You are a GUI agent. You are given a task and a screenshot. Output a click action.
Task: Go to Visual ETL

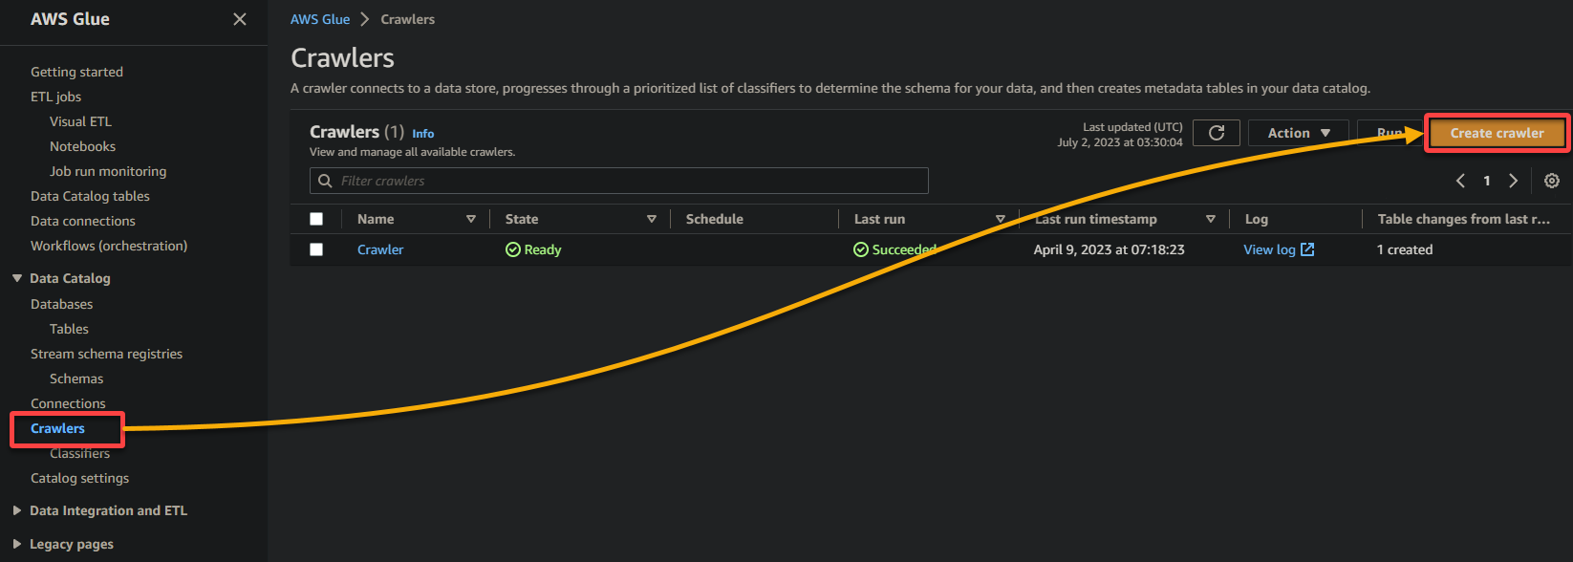[80, 121]
